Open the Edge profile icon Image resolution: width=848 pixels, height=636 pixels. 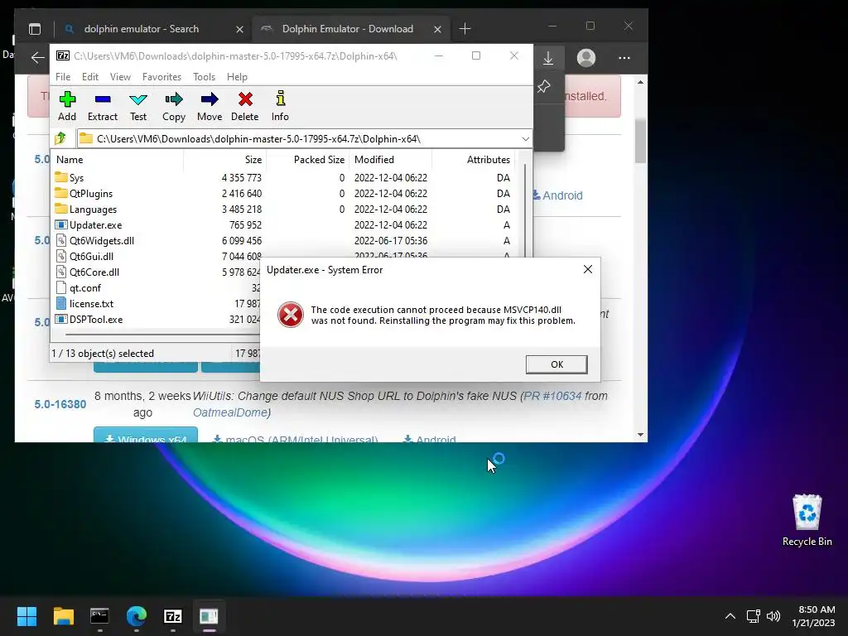[x=586, y=58]
